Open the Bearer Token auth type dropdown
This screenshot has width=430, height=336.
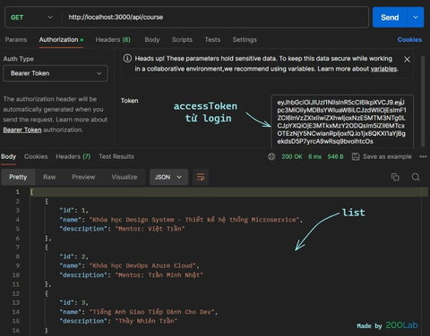pyautogui.click(x=56, y=73)
